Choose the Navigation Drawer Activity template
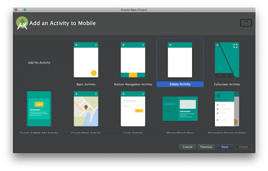 [227, 109]
